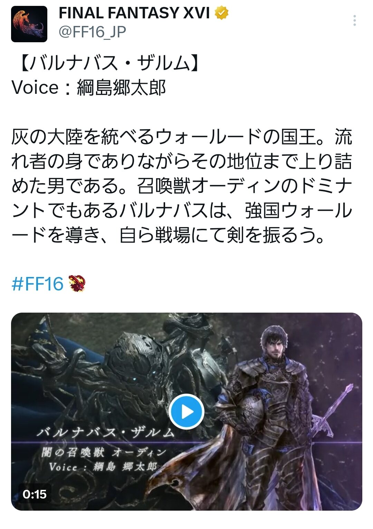This screenshot has height=529, width=373.
Task: Click the gold verified badge
Action: (x=222, y=13)
